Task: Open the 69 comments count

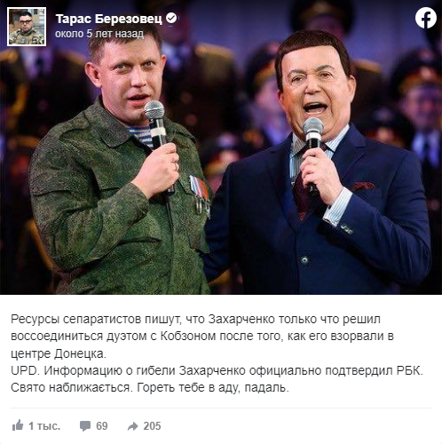Action: pos(102,426)
